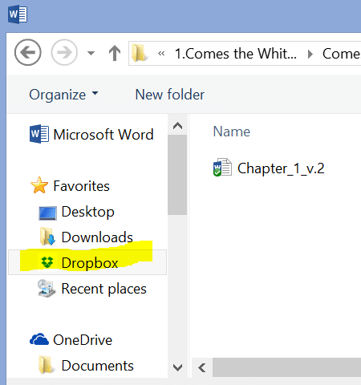The width and height of the screenshot is (361, 385).
Task: Go up one folder level
Action: pyautogui.click(x=115, y=53)
